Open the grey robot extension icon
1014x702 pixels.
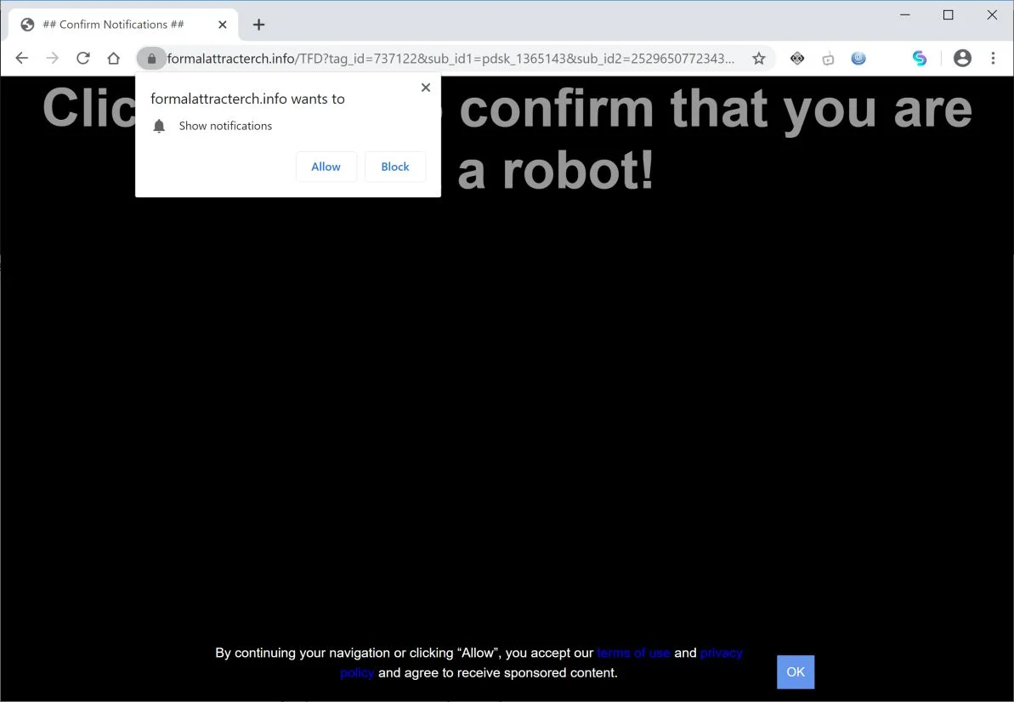pos(828,59)
